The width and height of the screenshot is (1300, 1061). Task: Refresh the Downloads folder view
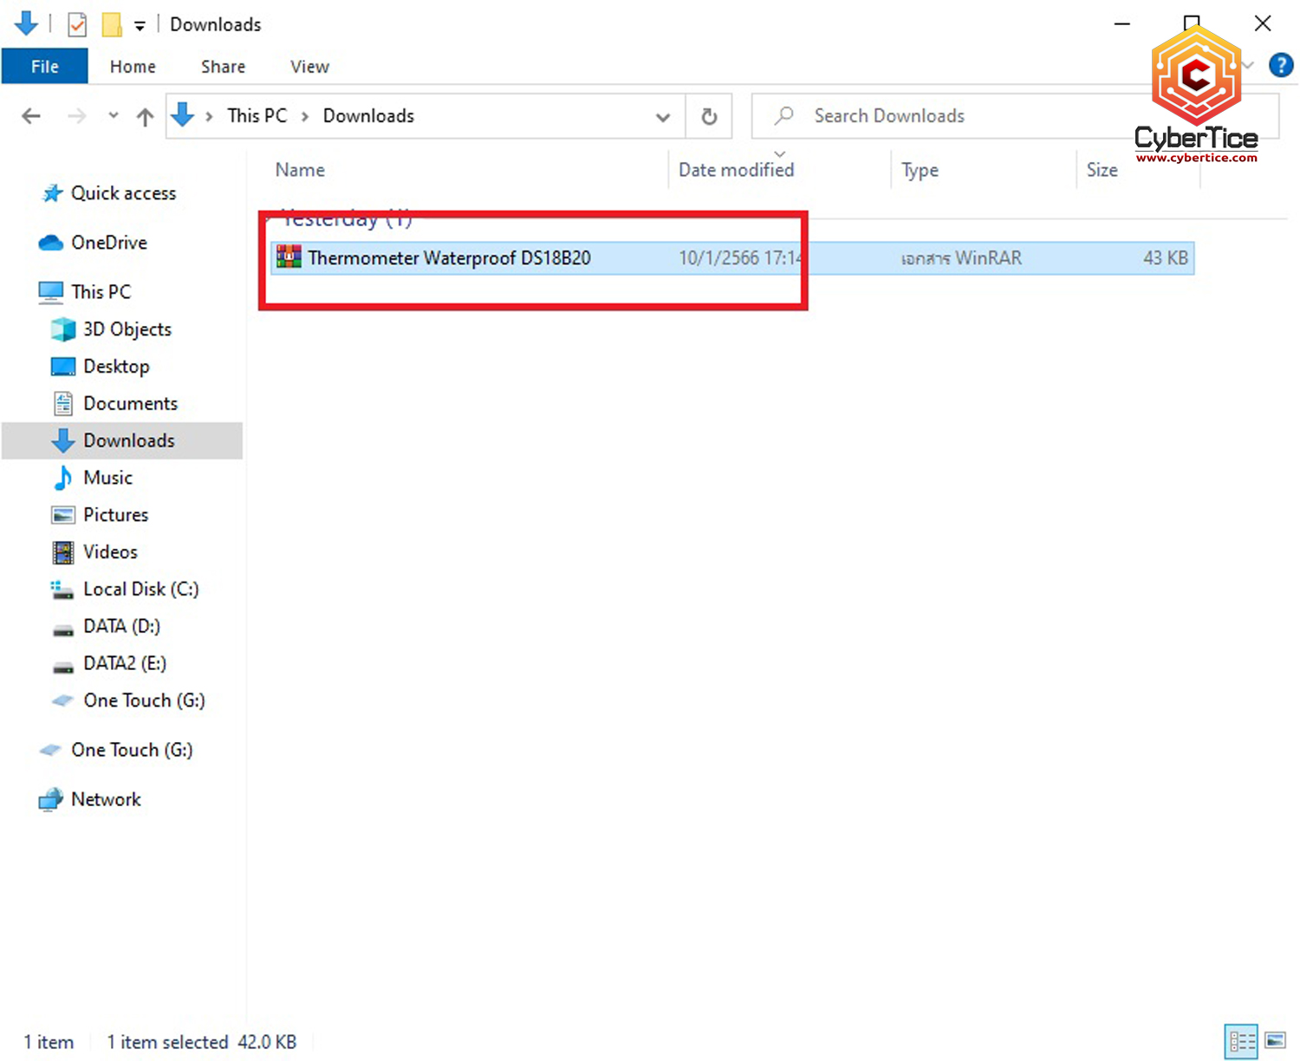click(x=709, y=116)
